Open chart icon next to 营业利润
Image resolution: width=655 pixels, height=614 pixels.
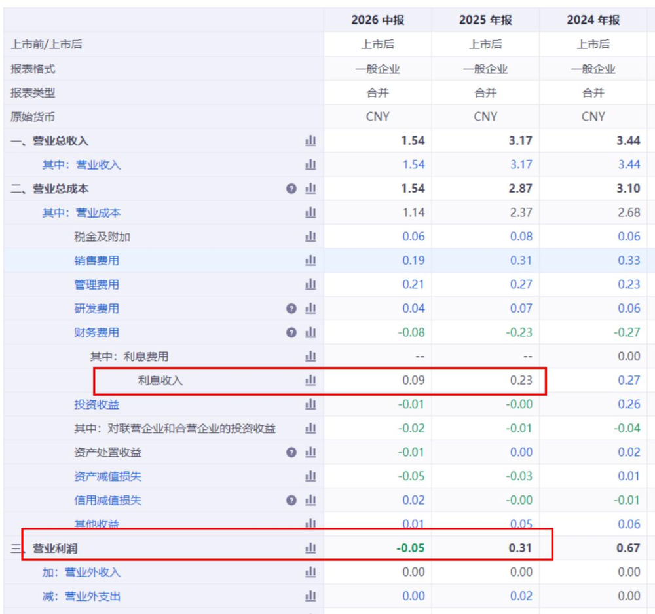(310, 548)
